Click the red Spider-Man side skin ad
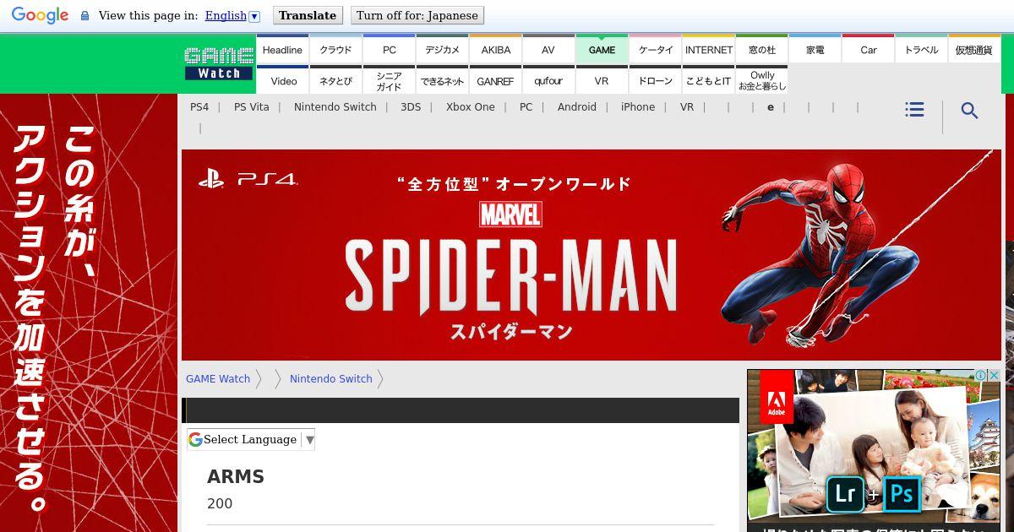 point(89,312)
